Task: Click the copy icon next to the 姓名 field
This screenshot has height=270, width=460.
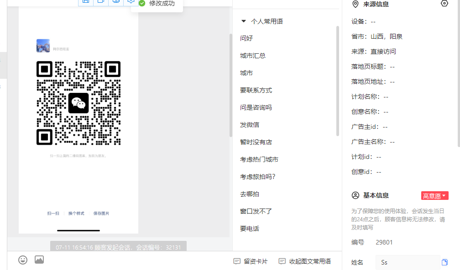Action: (445, 262)
